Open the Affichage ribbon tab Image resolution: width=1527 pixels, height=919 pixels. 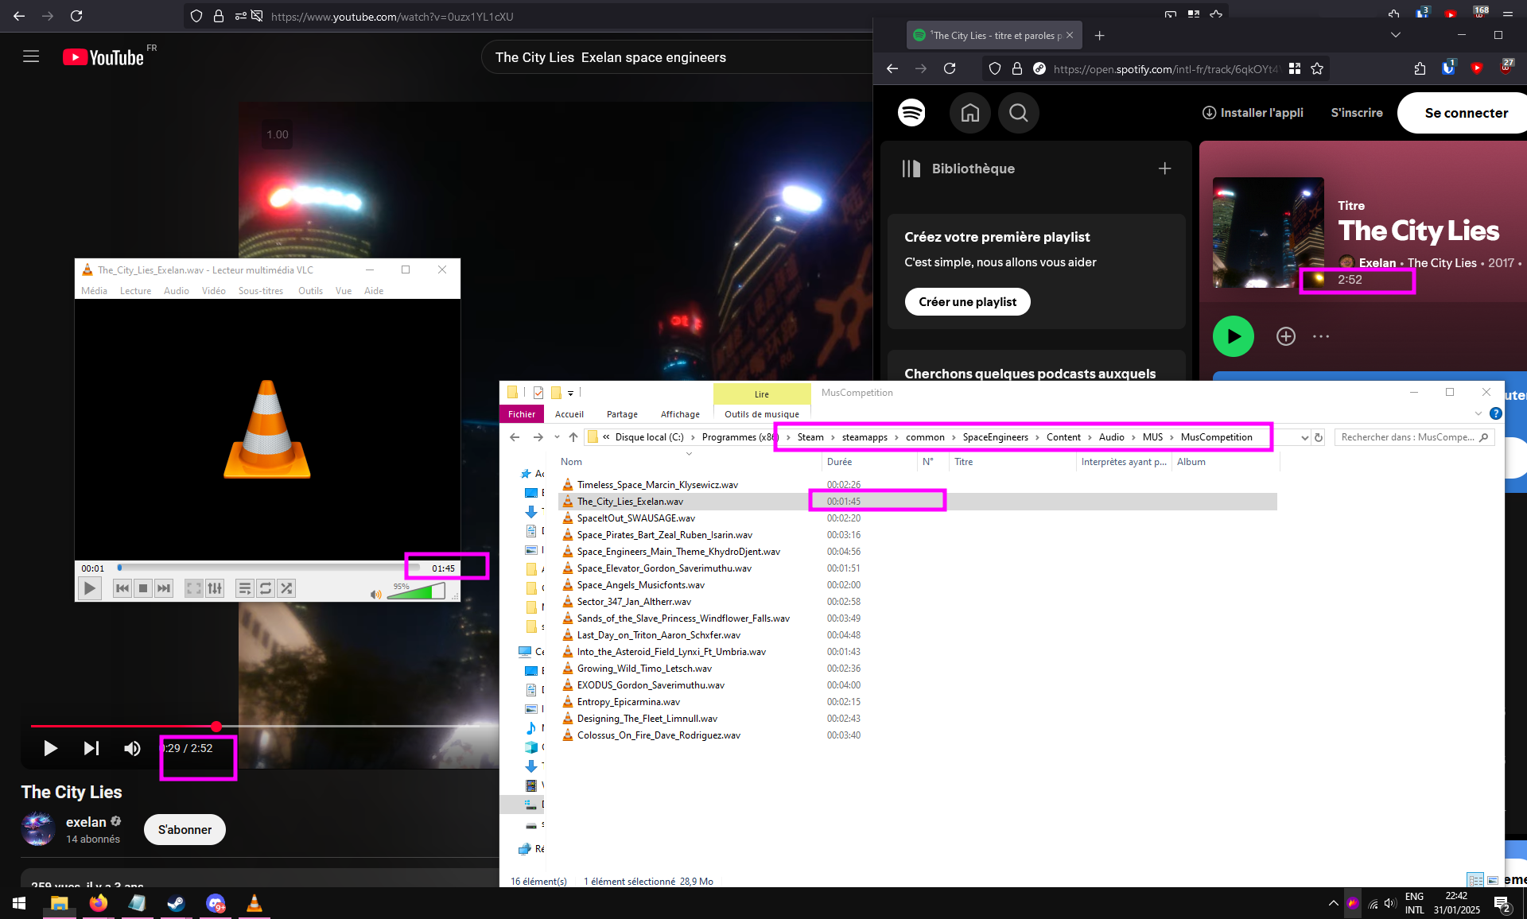click(x=679, y=414)
